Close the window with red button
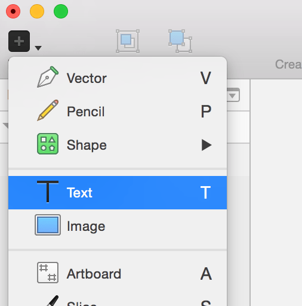Viewport: 302px width, 306px height. pyautogui.click(x=13, y=11)
